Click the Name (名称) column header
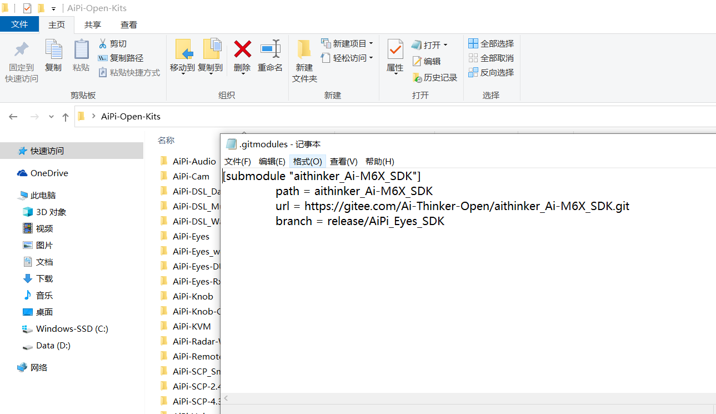The height and width of the screenshot is (414, 716). tap(166, 140)
